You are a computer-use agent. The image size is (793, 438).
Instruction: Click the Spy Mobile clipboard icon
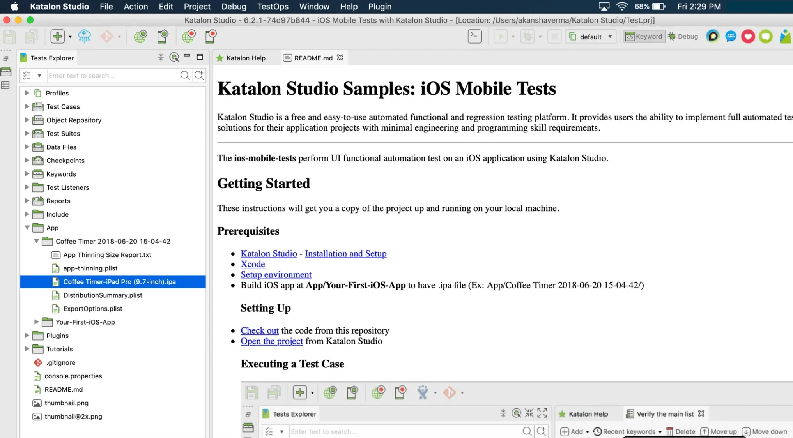(x=163, y=36)
